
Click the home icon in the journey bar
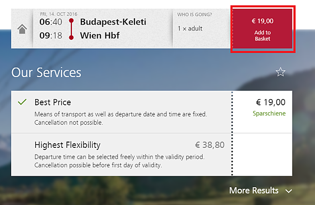coord(22,29)
